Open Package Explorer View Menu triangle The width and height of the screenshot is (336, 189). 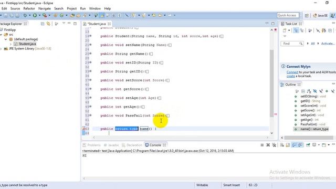(64, 23)
